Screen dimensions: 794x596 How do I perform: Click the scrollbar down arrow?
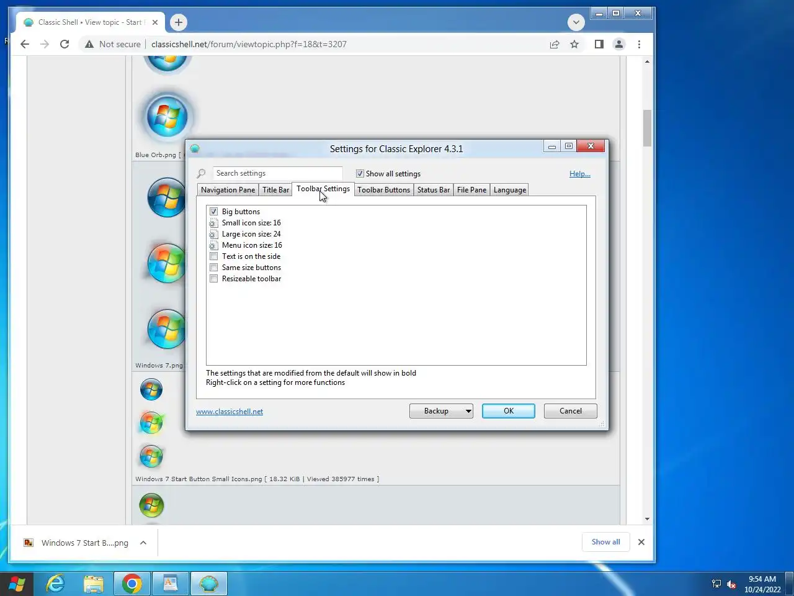click(x=647, y=519)
